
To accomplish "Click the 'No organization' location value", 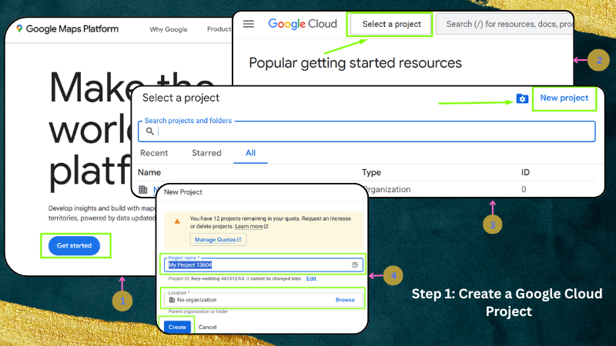I will [197, 300].
